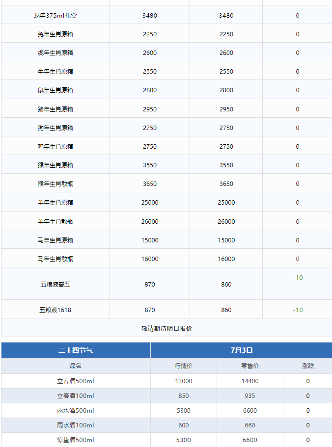Image resolution: width=332 pixels, height=447 pixels.
Task: Click the -10 change value for 五粮液普五
Action: click(298, 278)
